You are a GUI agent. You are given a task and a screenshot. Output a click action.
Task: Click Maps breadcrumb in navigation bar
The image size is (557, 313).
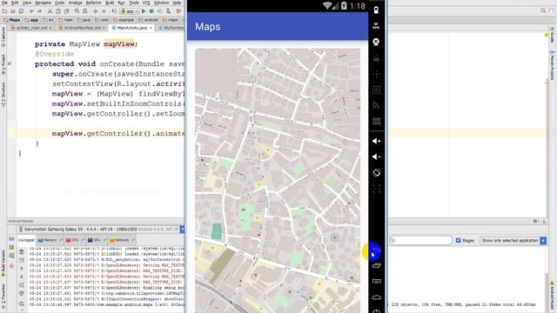tap(11, 20)
